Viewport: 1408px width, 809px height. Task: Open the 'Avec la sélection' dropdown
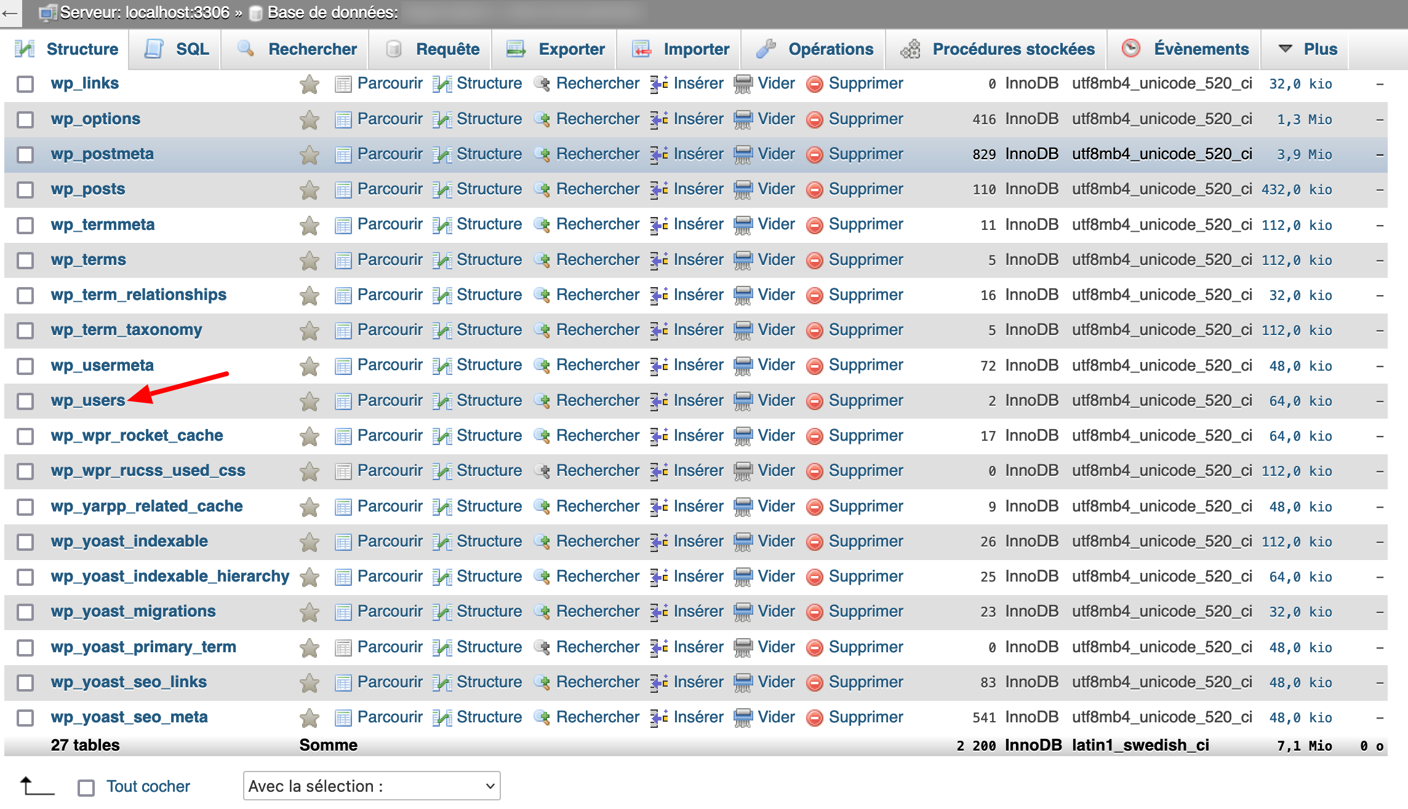click(372, 786)
